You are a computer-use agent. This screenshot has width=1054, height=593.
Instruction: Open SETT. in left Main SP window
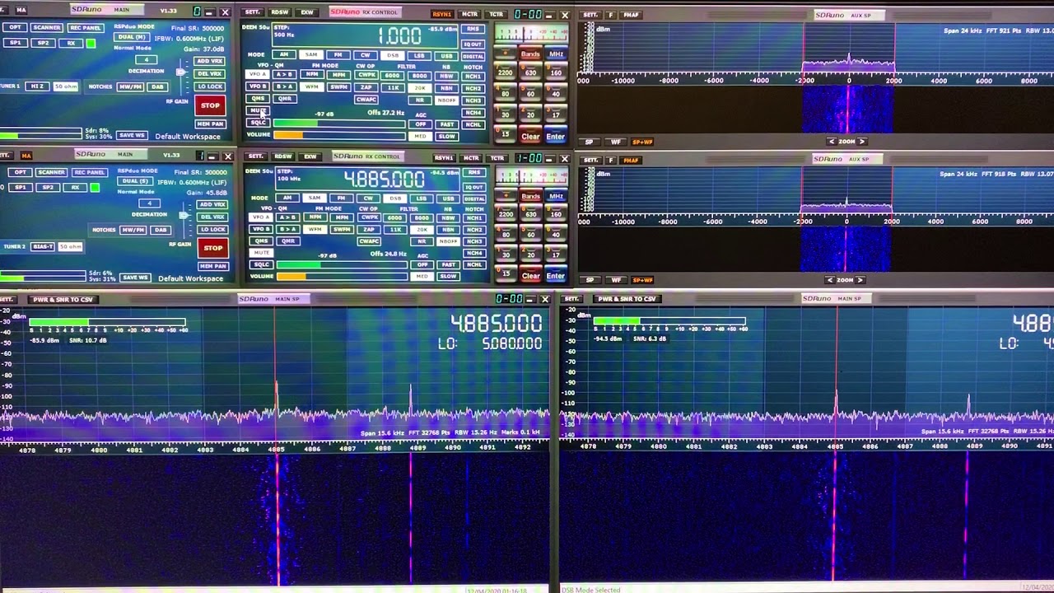tap(7, 299)
